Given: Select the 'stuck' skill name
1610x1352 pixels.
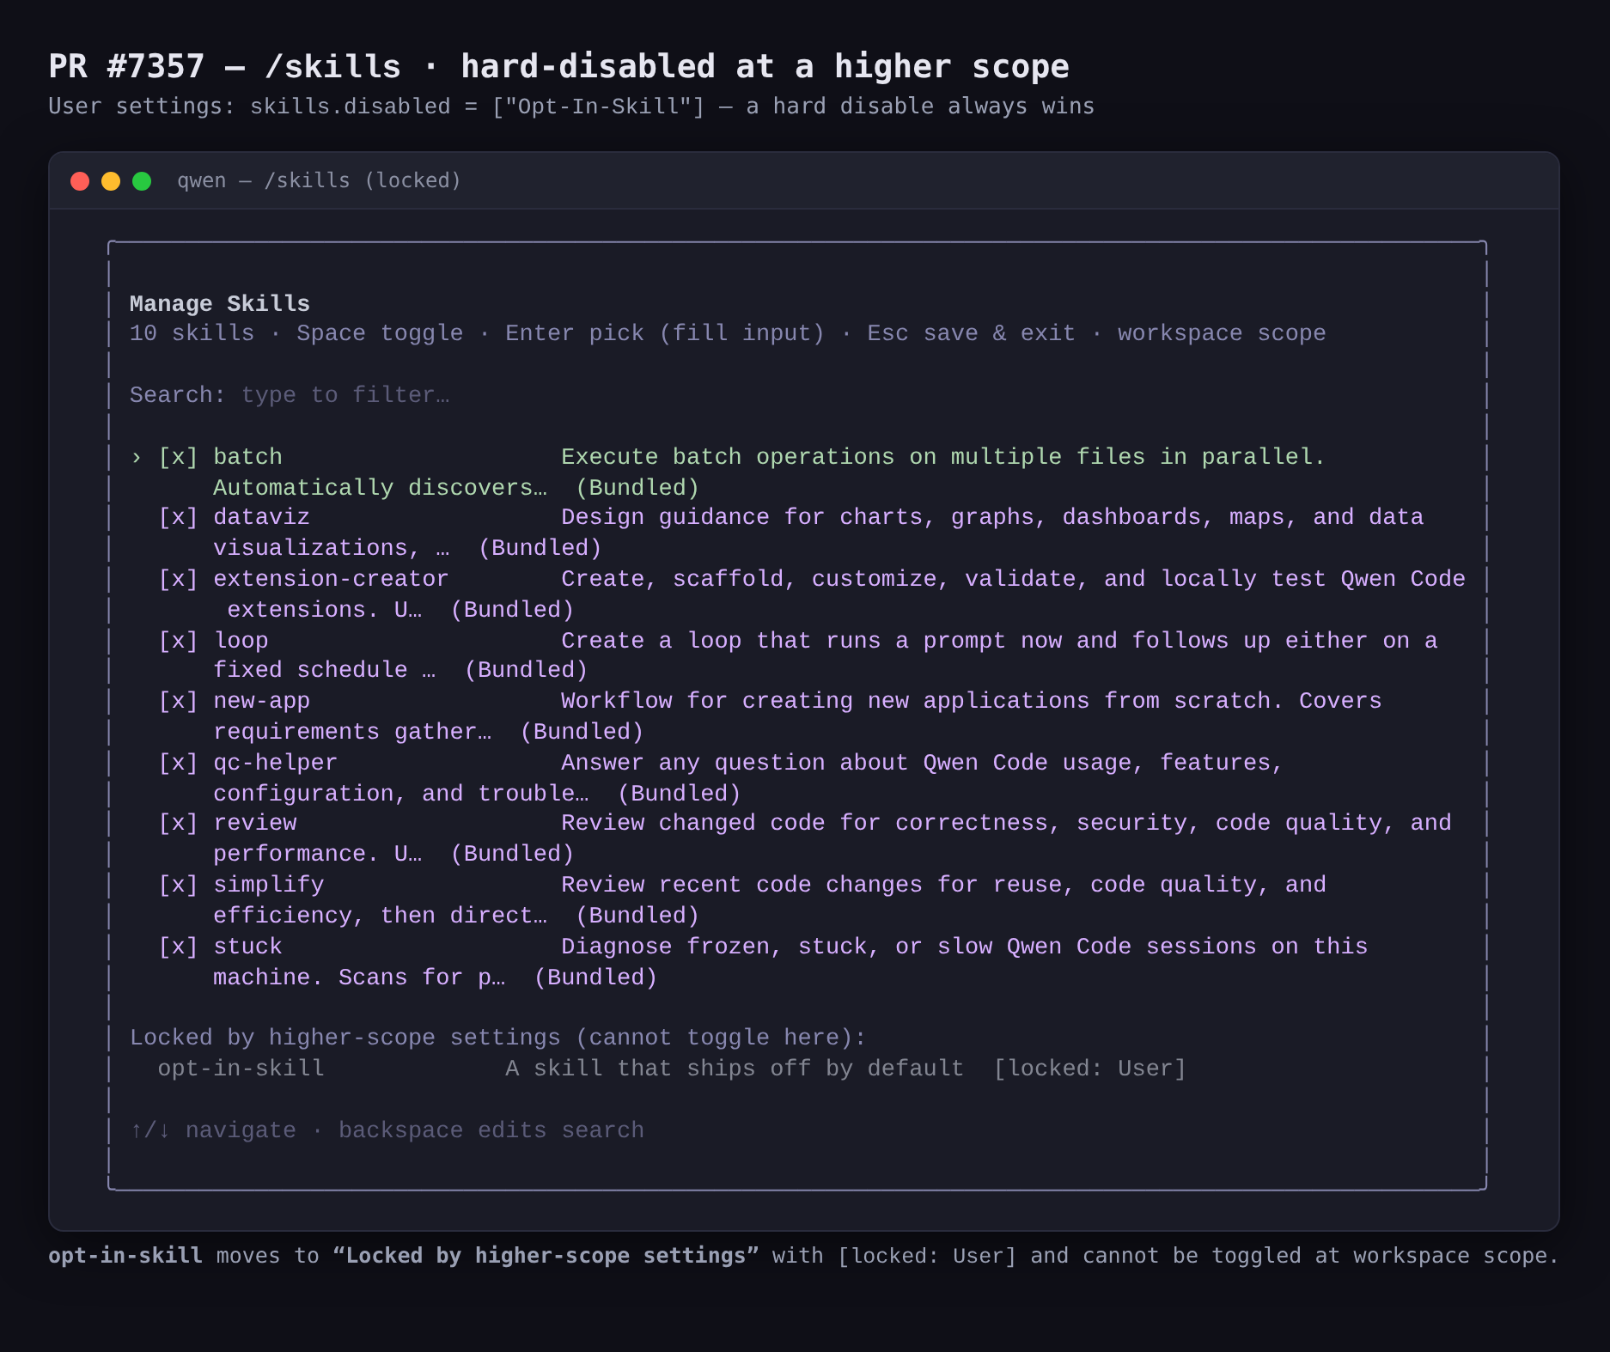Looking at the screenshot, I should coord(247,947).
